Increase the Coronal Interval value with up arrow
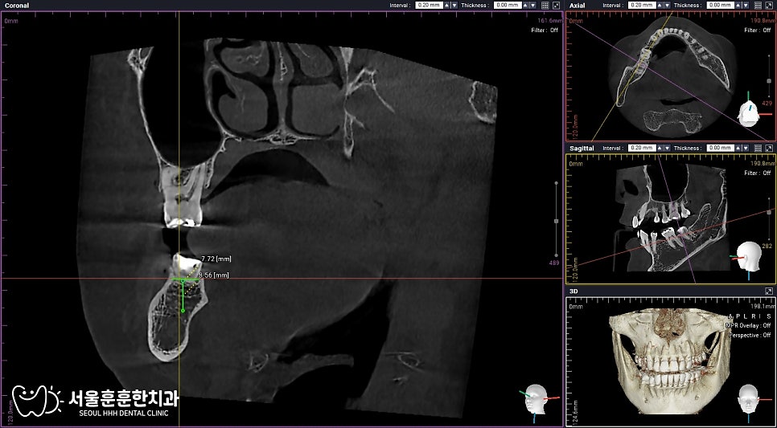777x428 pixels. click(x=447, y=6)
